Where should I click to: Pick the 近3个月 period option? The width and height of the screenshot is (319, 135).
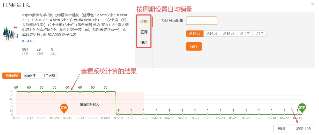click(229, 34)
